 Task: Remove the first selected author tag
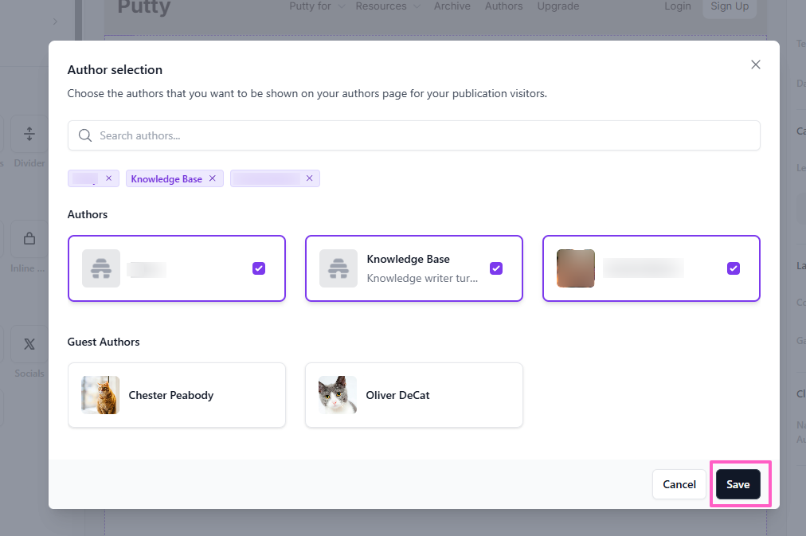click(109, 178)
